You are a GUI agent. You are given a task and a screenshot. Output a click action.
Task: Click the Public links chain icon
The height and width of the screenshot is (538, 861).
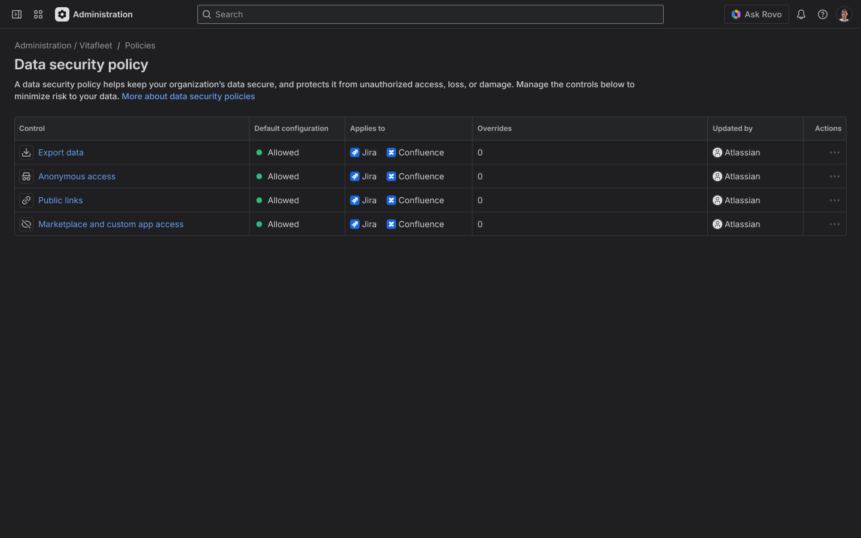[26, 200]
